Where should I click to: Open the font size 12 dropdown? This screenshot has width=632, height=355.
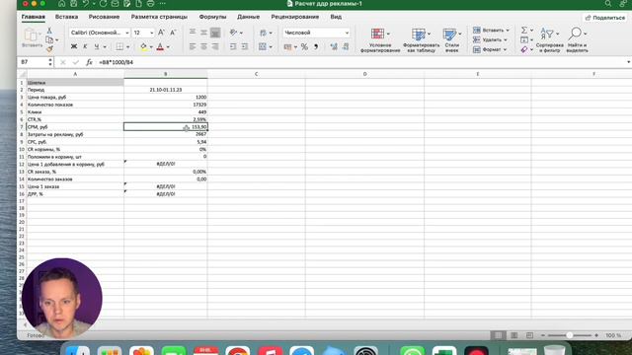(151, 33)
